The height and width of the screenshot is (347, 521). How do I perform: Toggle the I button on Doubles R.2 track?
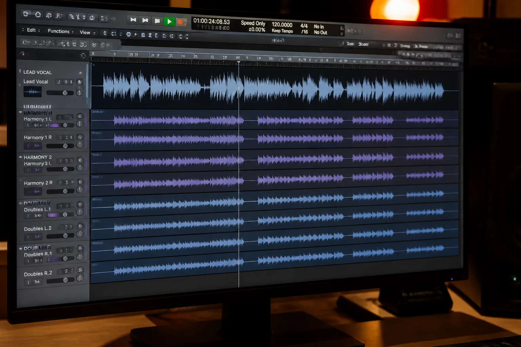(28, 282)
